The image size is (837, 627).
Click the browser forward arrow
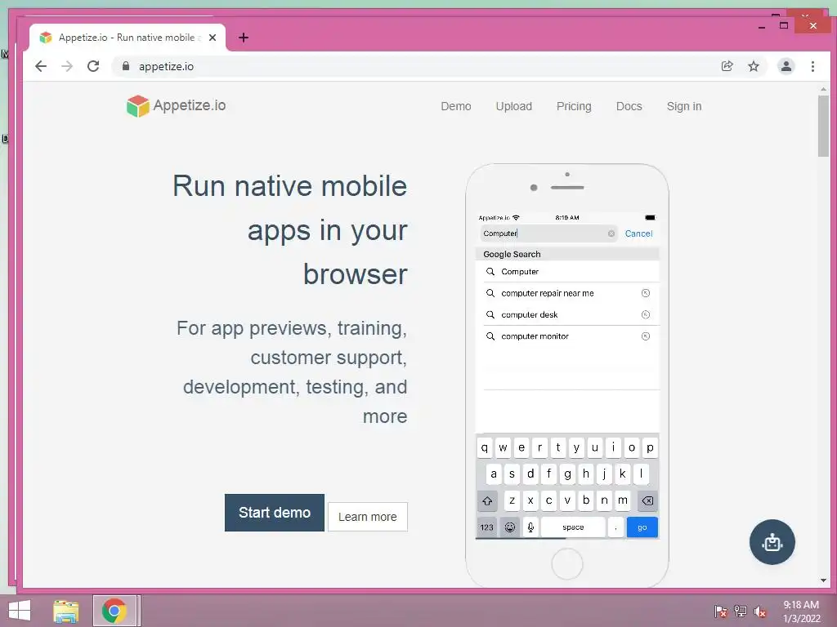click(67, 66)
